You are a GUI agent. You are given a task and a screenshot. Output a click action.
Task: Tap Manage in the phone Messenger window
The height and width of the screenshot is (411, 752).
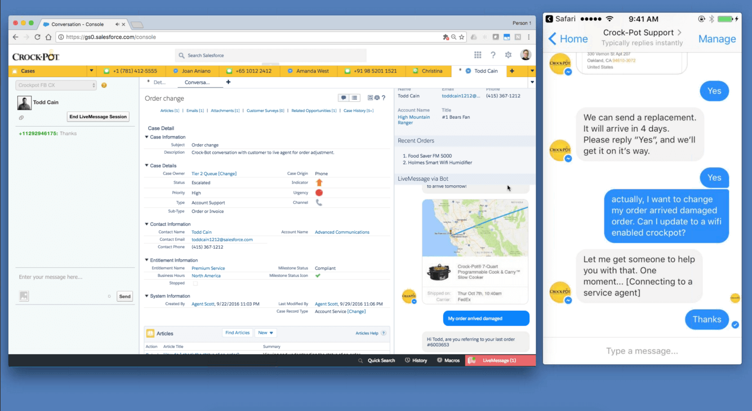click(x=717, y=39)
